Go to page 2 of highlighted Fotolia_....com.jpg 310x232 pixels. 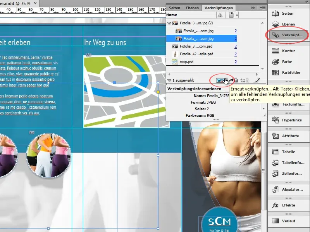point(236,39)
